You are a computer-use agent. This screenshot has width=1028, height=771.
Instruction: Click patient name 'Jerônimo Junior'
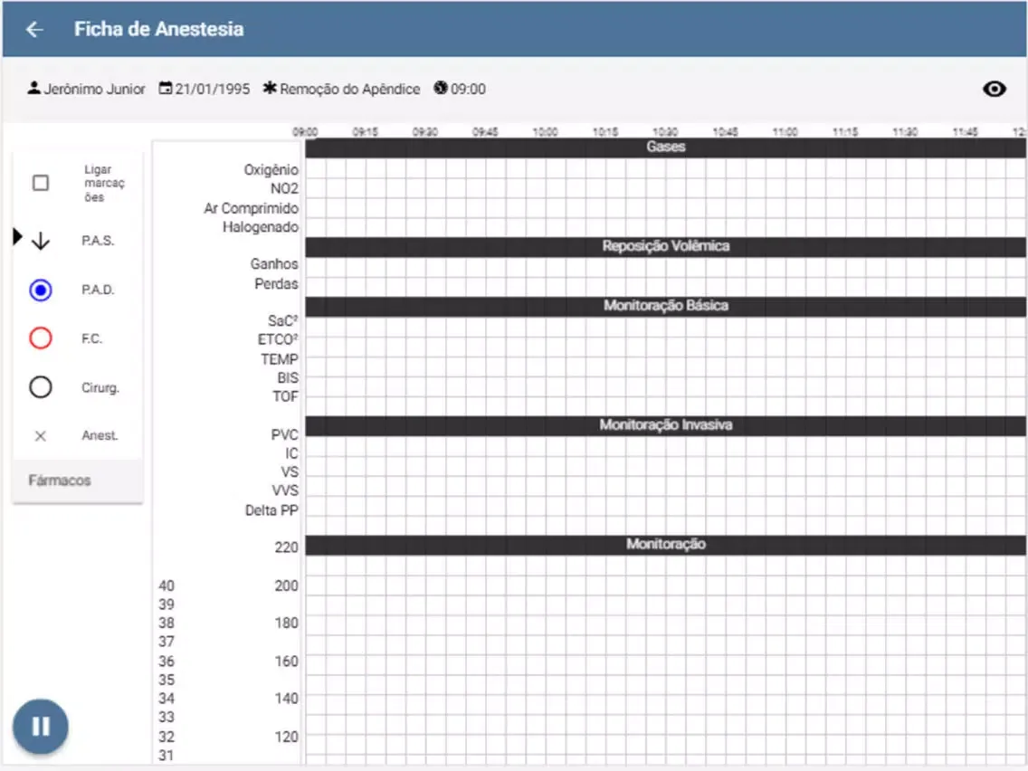(x=94, y=90)
